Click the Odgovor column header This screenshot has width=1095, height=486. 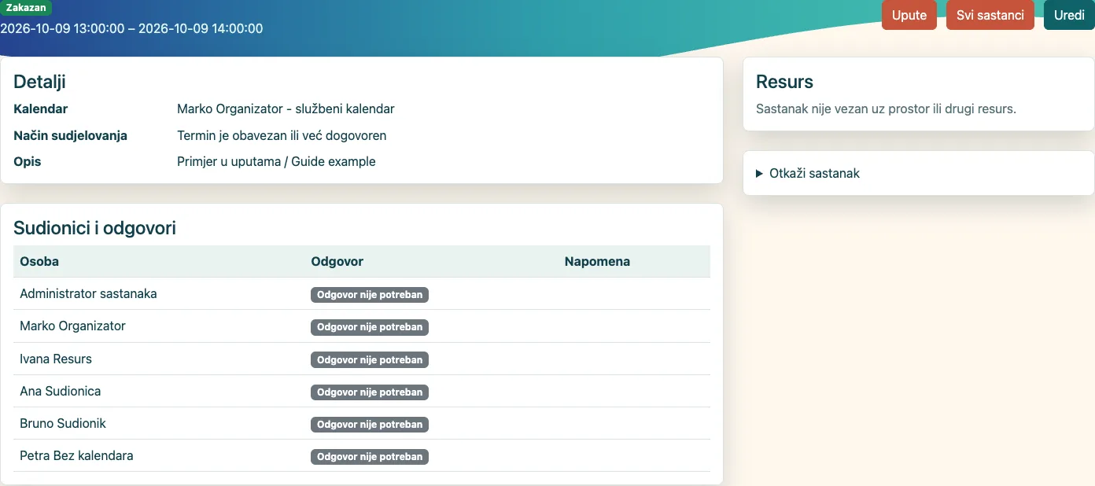tap(337, 261)
